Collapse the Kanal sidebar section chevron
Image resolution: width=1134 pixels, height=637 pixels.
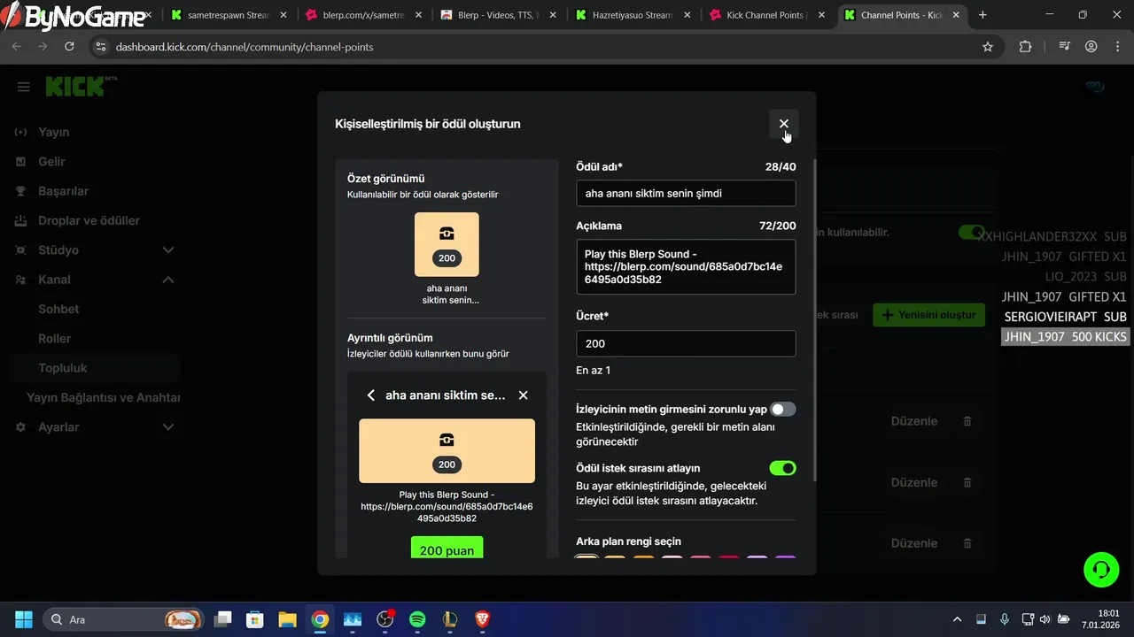(x=168, y=280)
